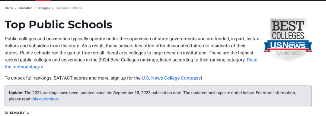Click the 'To unlock full rankings' sentence
This screenshot has width=326, height=116.
103,78
